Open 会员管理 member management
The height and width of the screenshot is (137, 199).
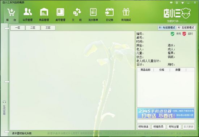27,12
